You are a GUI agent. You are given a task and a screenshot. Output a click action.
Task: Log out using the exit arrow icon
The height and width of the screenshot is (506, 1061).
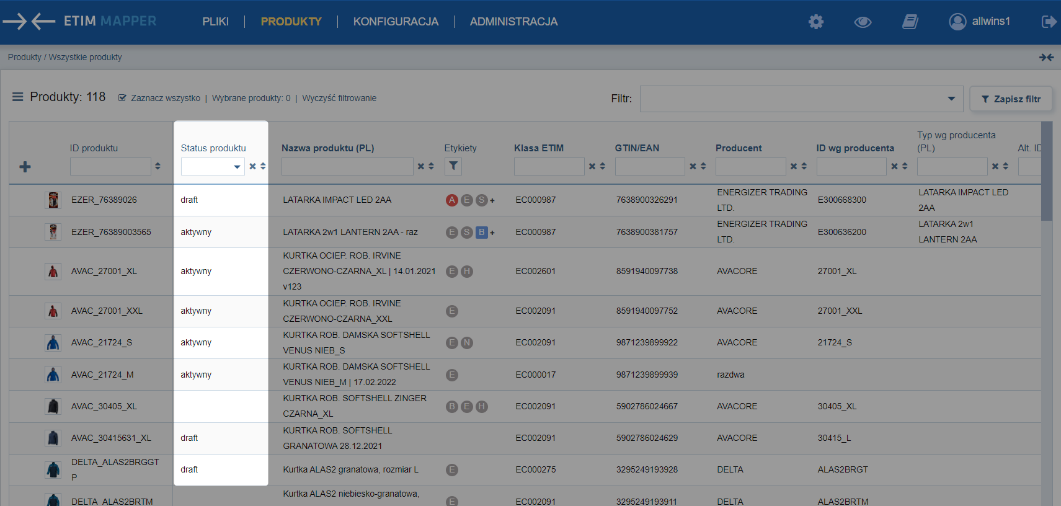tap(1049, 22)
